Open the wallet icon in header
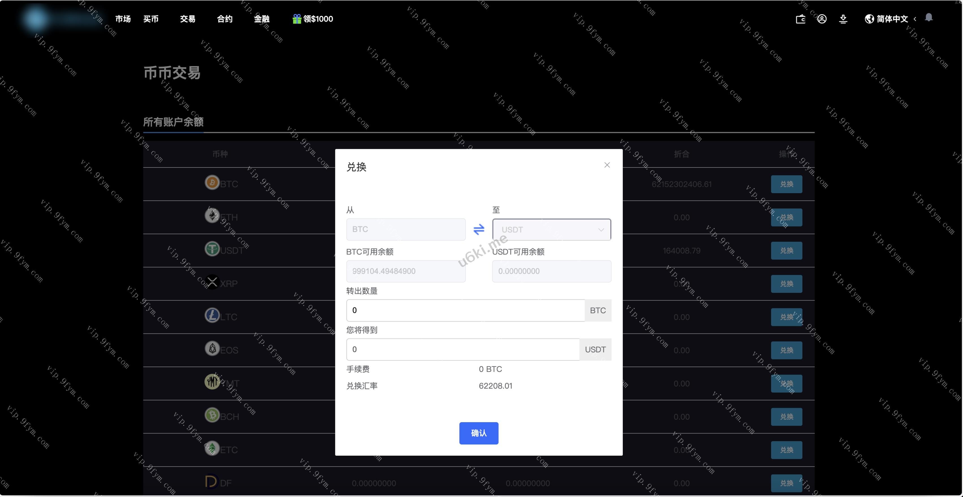 pyautogui.click(x=800, y=19)
